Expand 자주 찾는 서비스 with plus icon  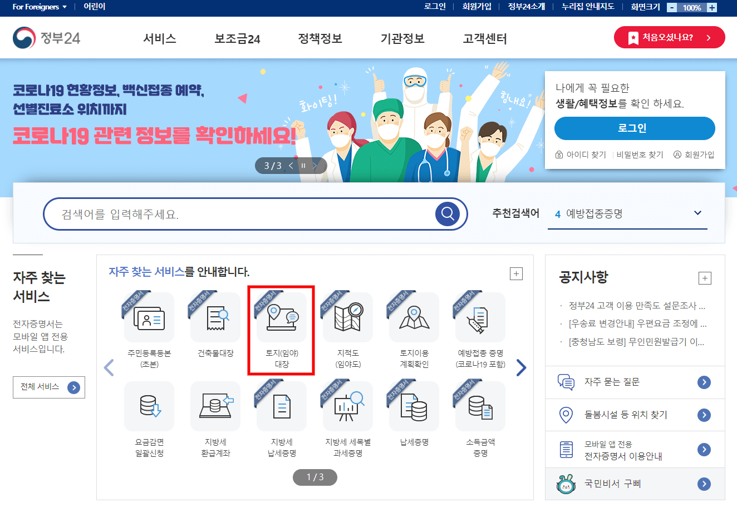[516, 273]
